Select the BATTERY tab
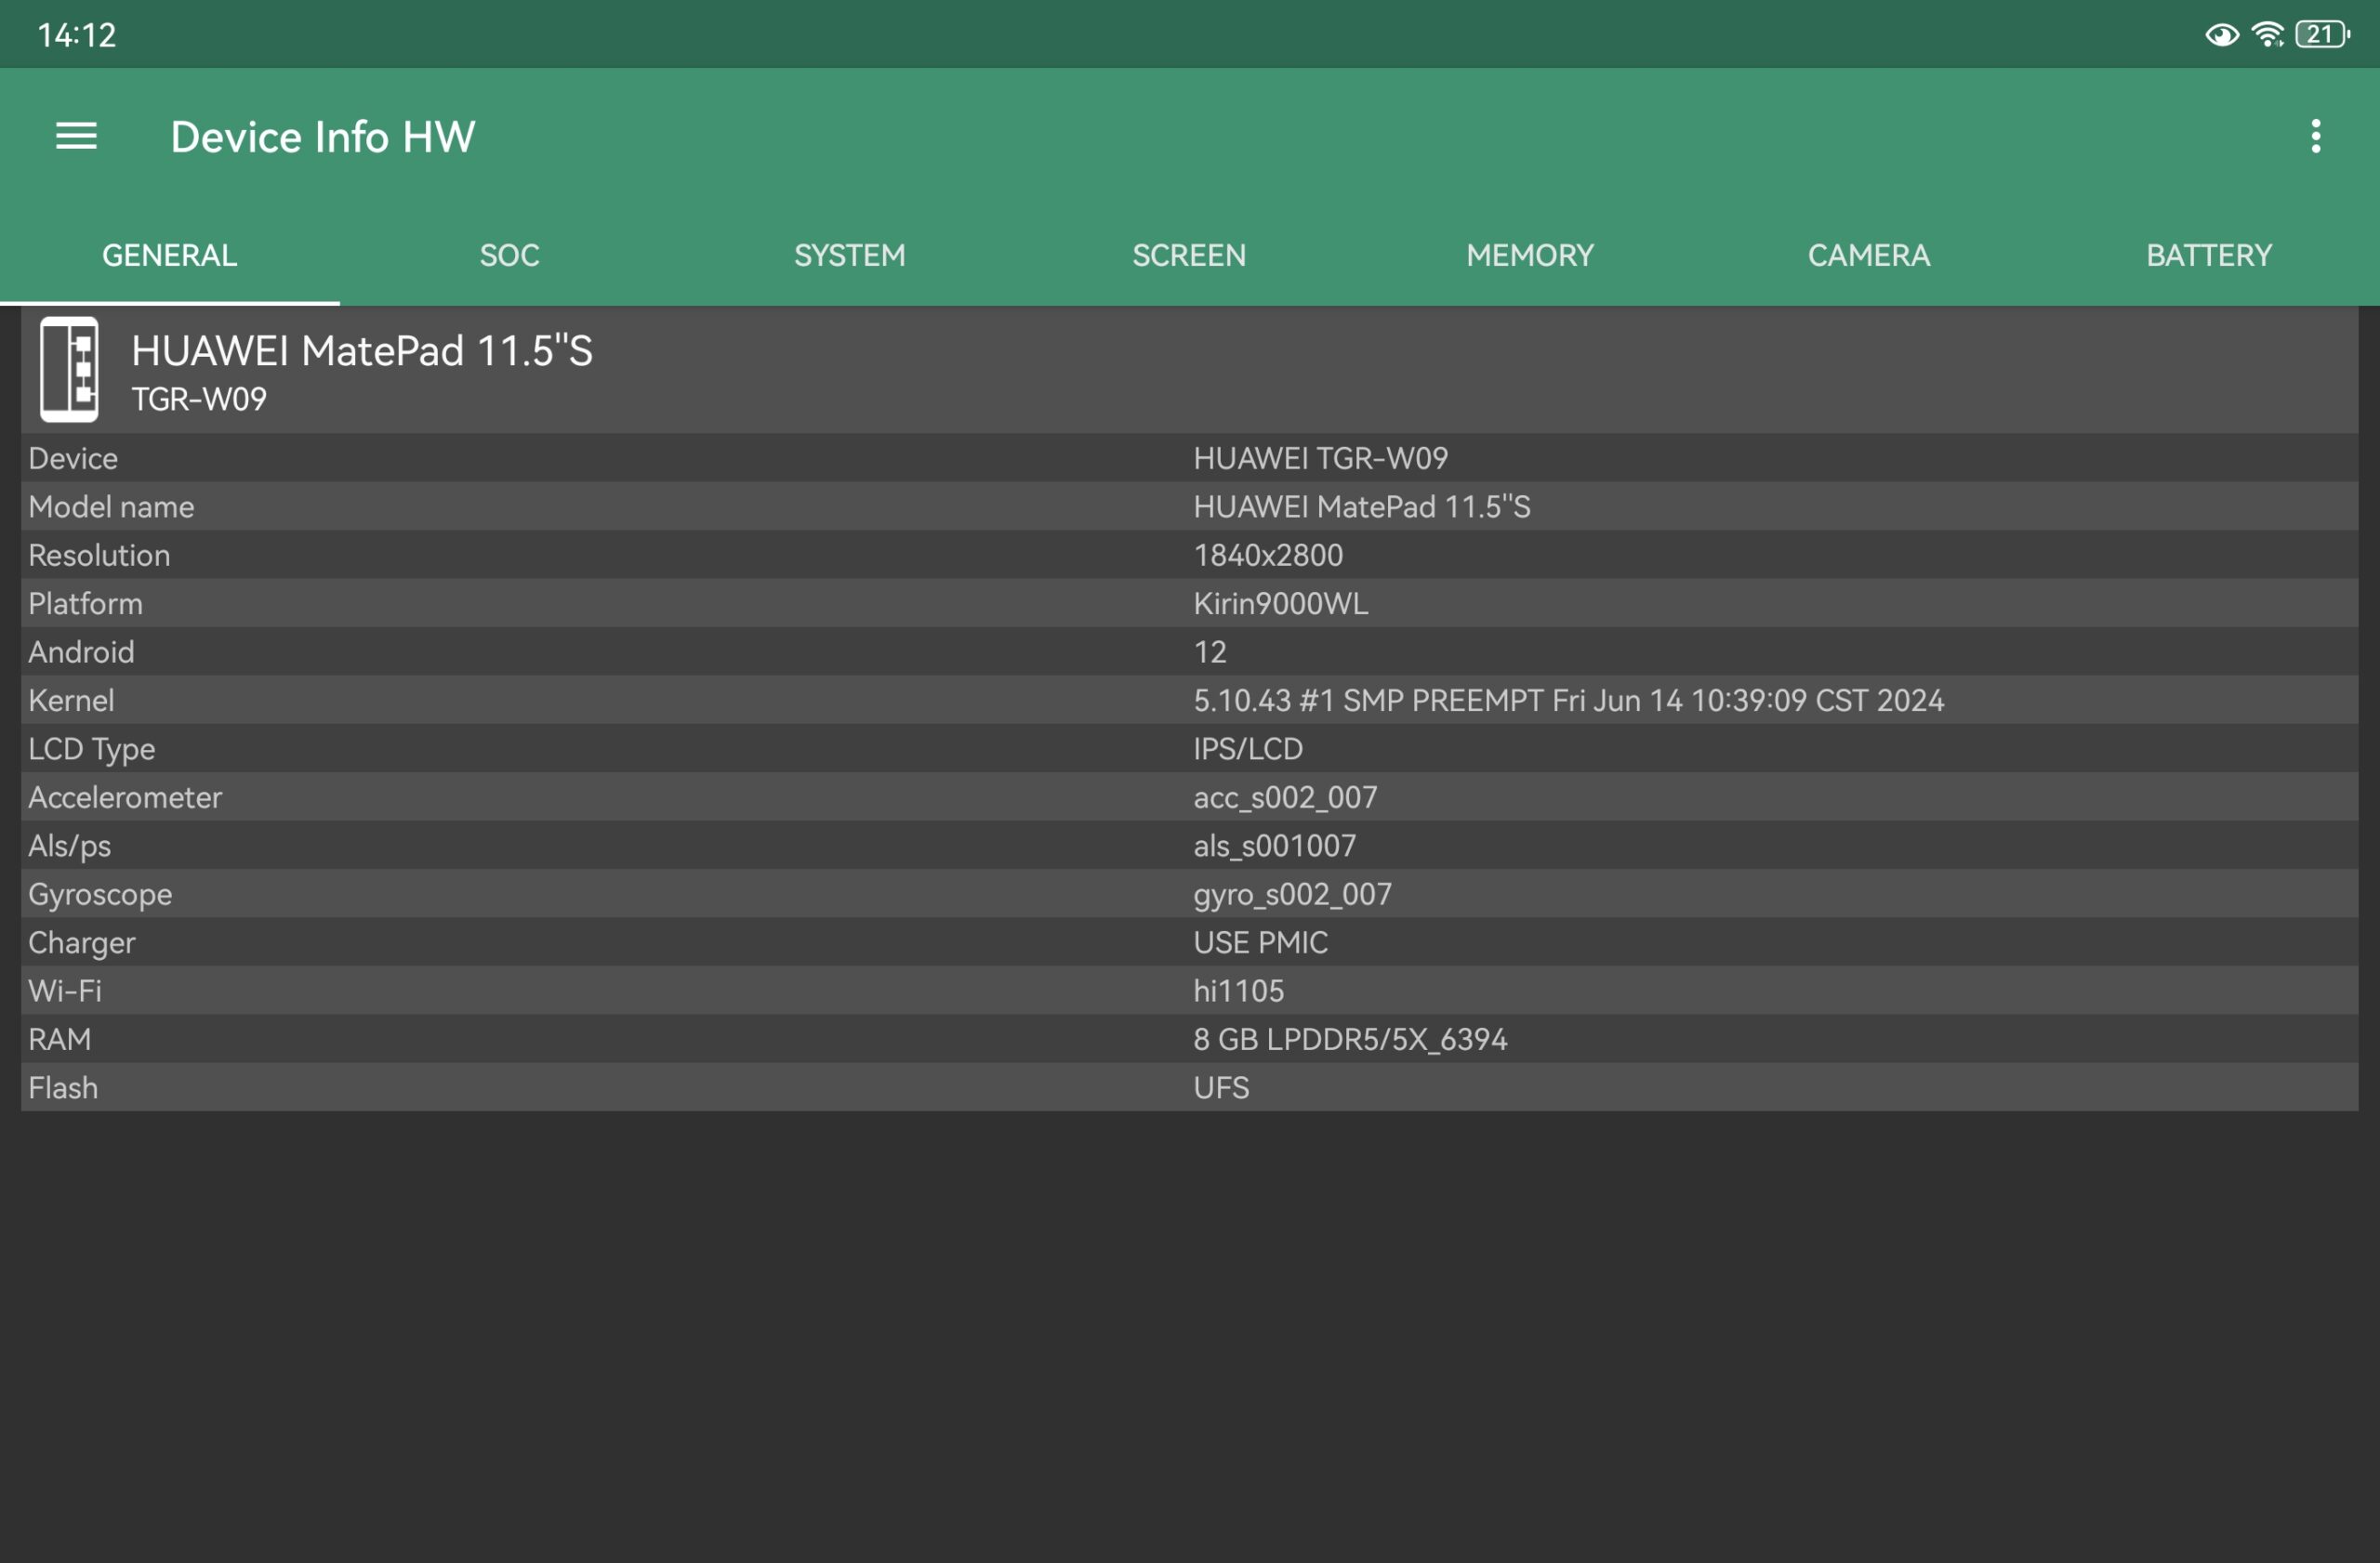 2209,255
